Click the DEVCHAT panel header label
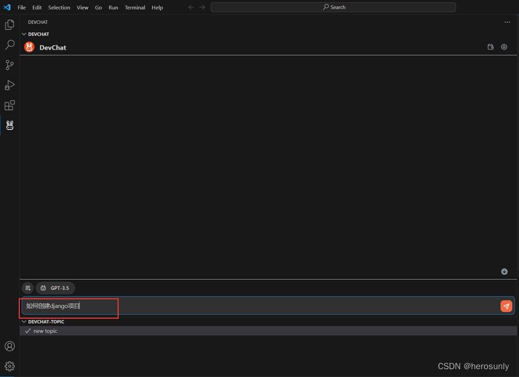 coord(38,22)
